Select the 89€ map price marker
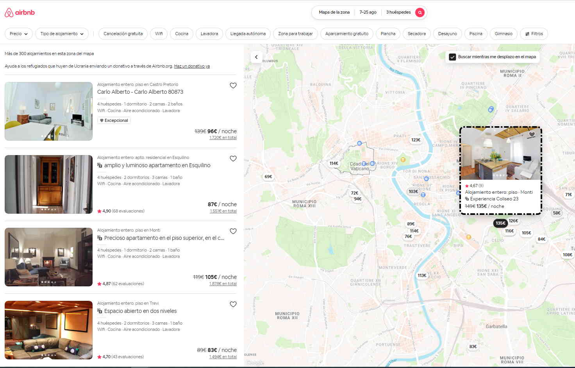 tap(411, 224)
